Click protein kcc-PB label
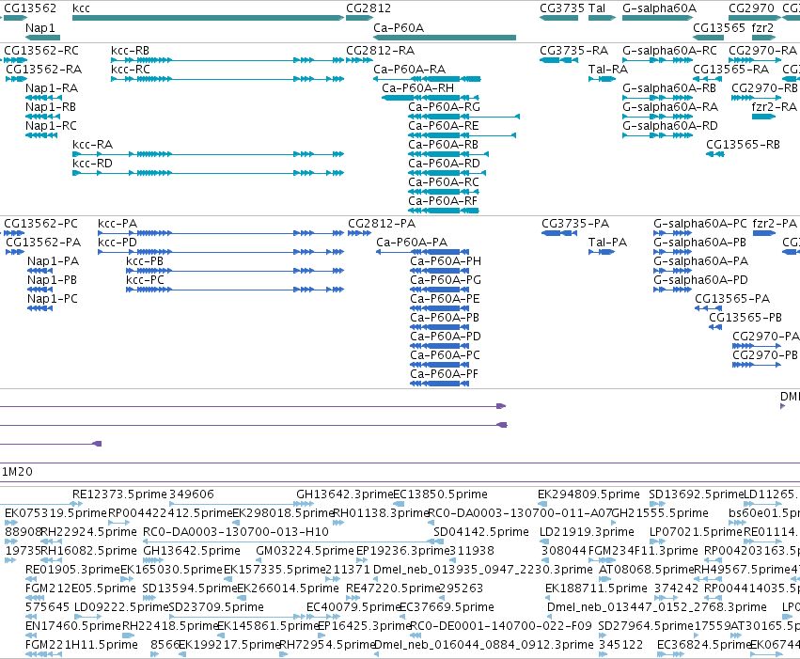The height and width of the screenshot is (659, 800). click(x=145, y=261)
